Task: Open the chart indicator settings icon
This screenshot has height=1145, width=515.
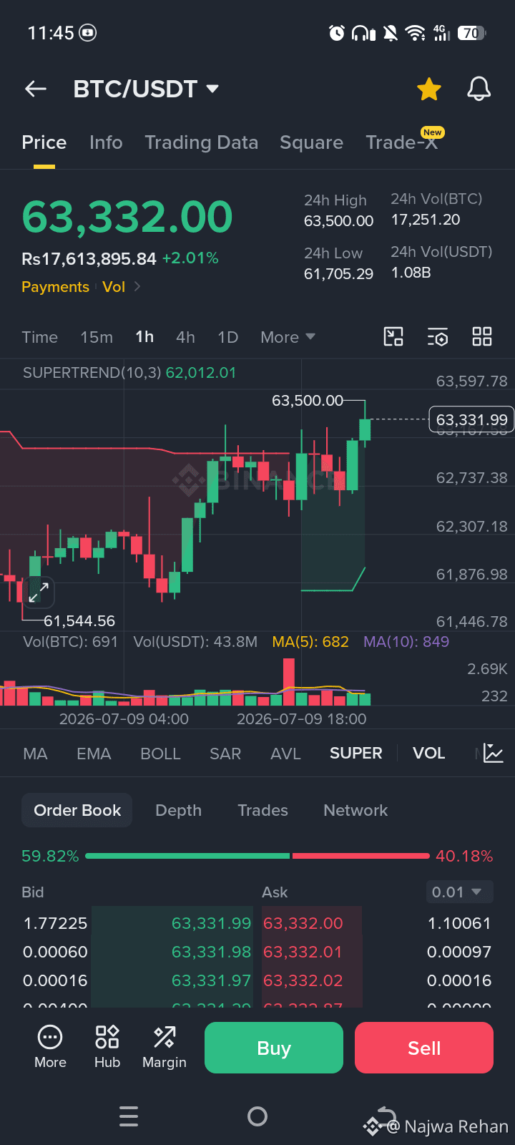Action: coord(438,336)
